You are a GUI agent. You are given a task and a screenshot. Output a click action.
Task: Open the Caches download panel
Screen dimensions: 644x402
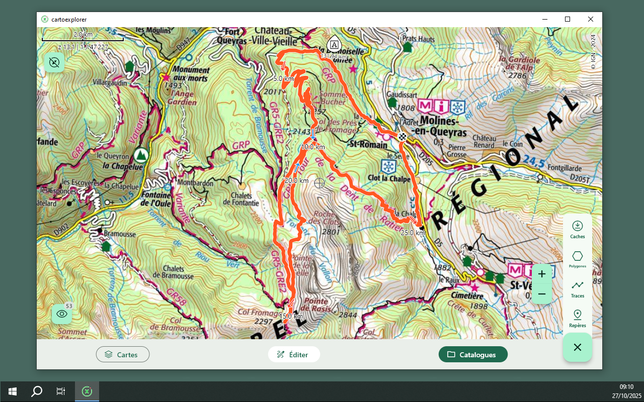[x=578, y=229]
